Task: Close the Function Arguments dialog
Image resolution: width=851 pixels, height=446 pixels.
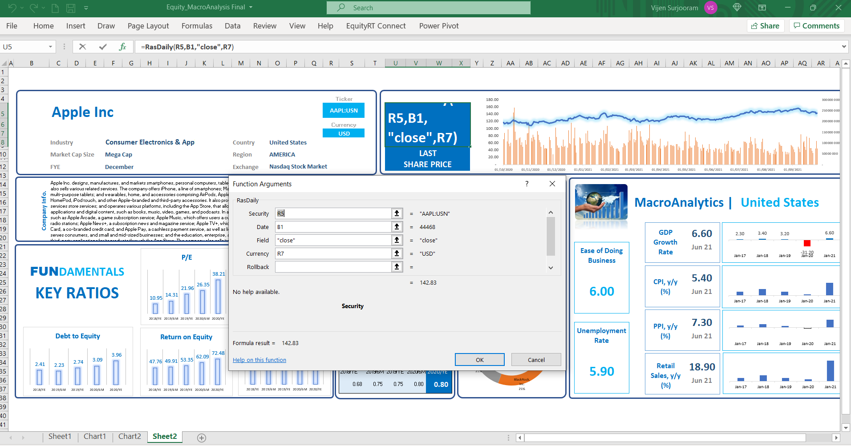Action: (x=552, y=184)
